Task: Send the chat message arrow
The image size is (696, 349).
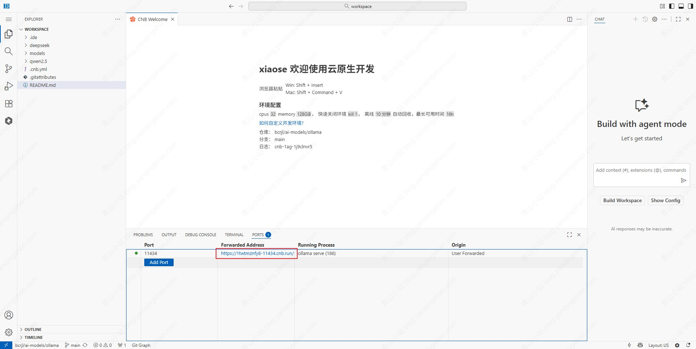Action: 683,180
